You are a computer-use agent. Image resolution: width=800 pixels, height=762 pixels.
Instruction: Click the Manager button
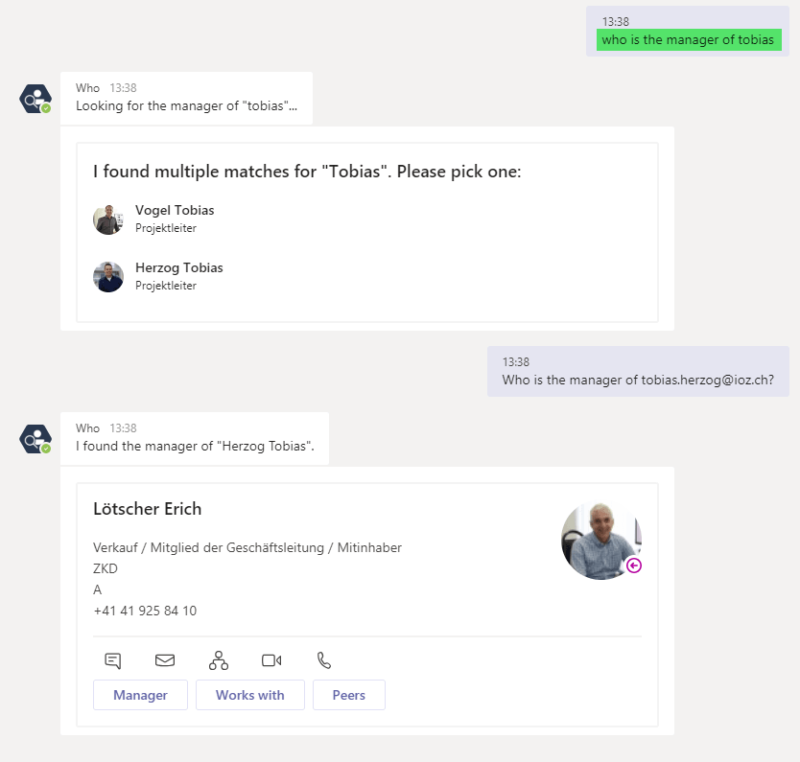click(x=140, y=695)
